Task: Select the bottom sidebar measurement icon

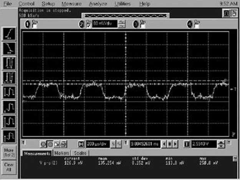Action: tap(9, 136)
